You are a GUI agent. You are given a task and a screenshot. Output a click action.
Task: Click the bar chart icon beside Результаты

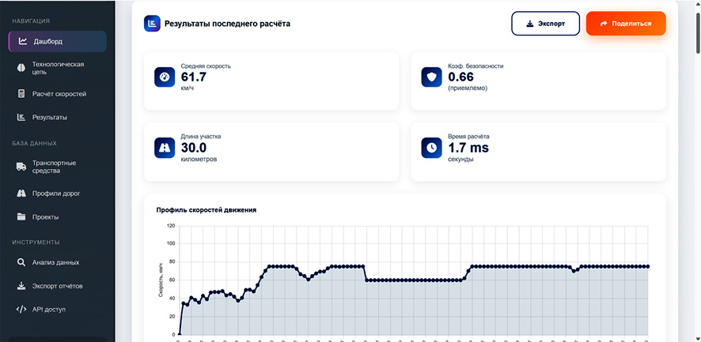(21, 118)
